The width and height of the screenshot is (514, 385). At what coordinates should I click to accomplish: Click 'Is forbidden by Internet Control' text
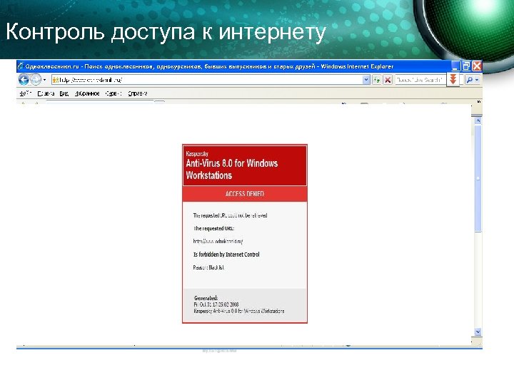pyautogui.click(x=226, y=255)
